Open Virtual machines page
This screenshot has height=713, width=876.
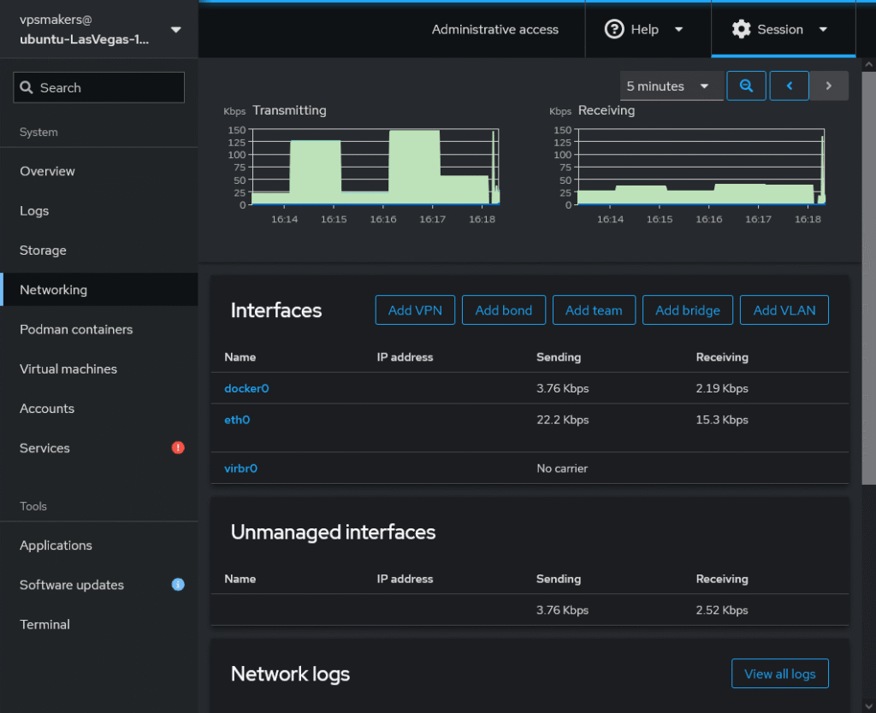click(x=99, y=369)
